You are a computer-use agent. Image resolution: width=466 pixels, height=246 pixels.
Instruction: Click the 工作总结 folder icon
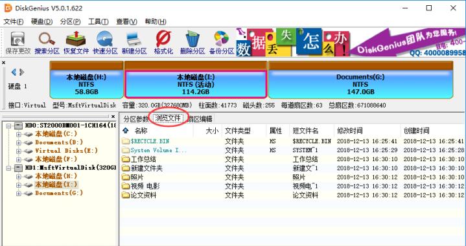pyautogui.click(x=126, y=159)
